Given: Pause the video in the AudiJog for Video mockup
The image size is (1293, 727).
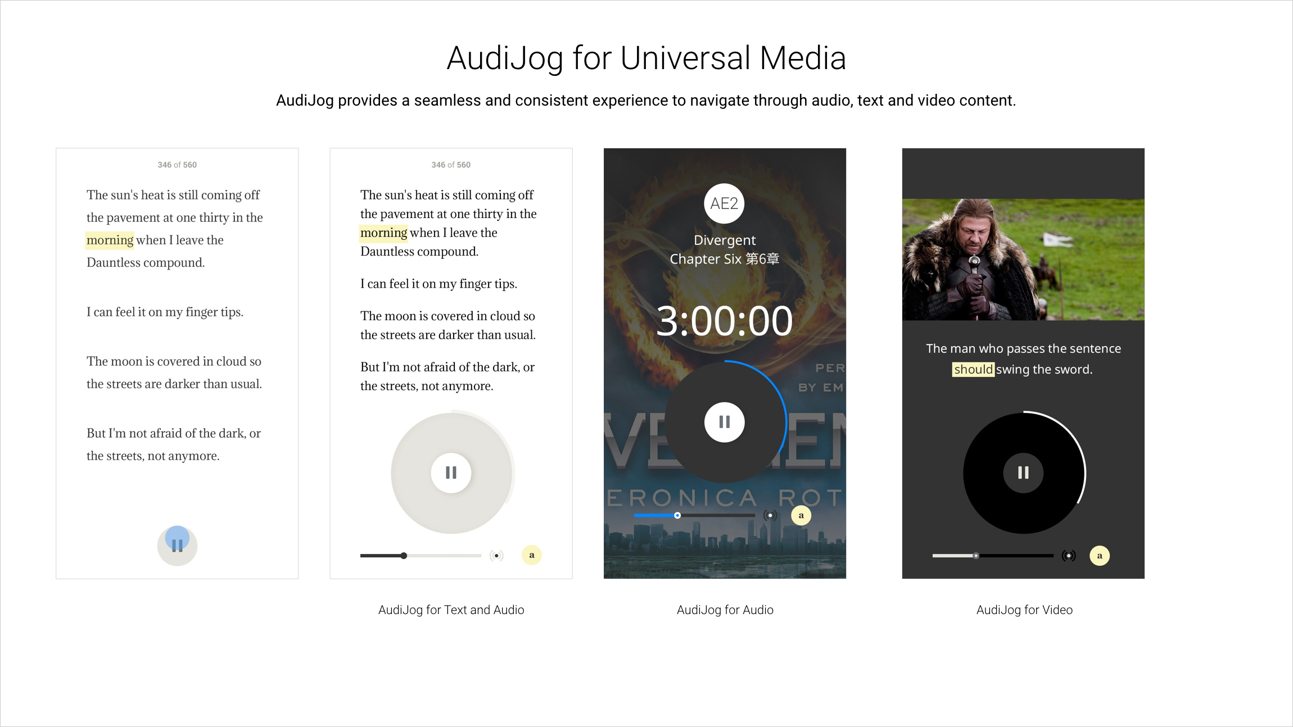Looking at the screenshot, I should pyautogui.click(x=1023, y=473).
